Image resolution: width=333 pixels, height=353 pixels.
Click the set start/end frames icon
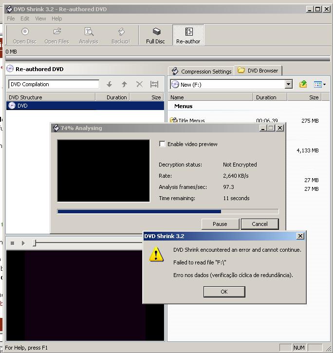point(154,84)
